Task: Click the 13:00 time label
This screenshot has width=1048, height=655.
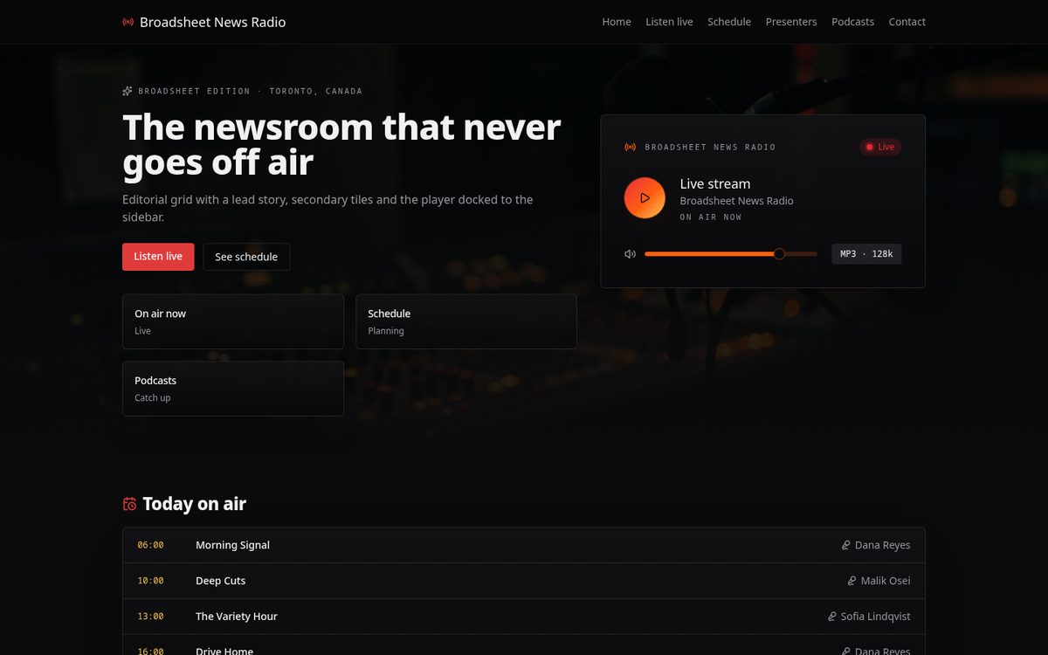Action: [150, 617]
